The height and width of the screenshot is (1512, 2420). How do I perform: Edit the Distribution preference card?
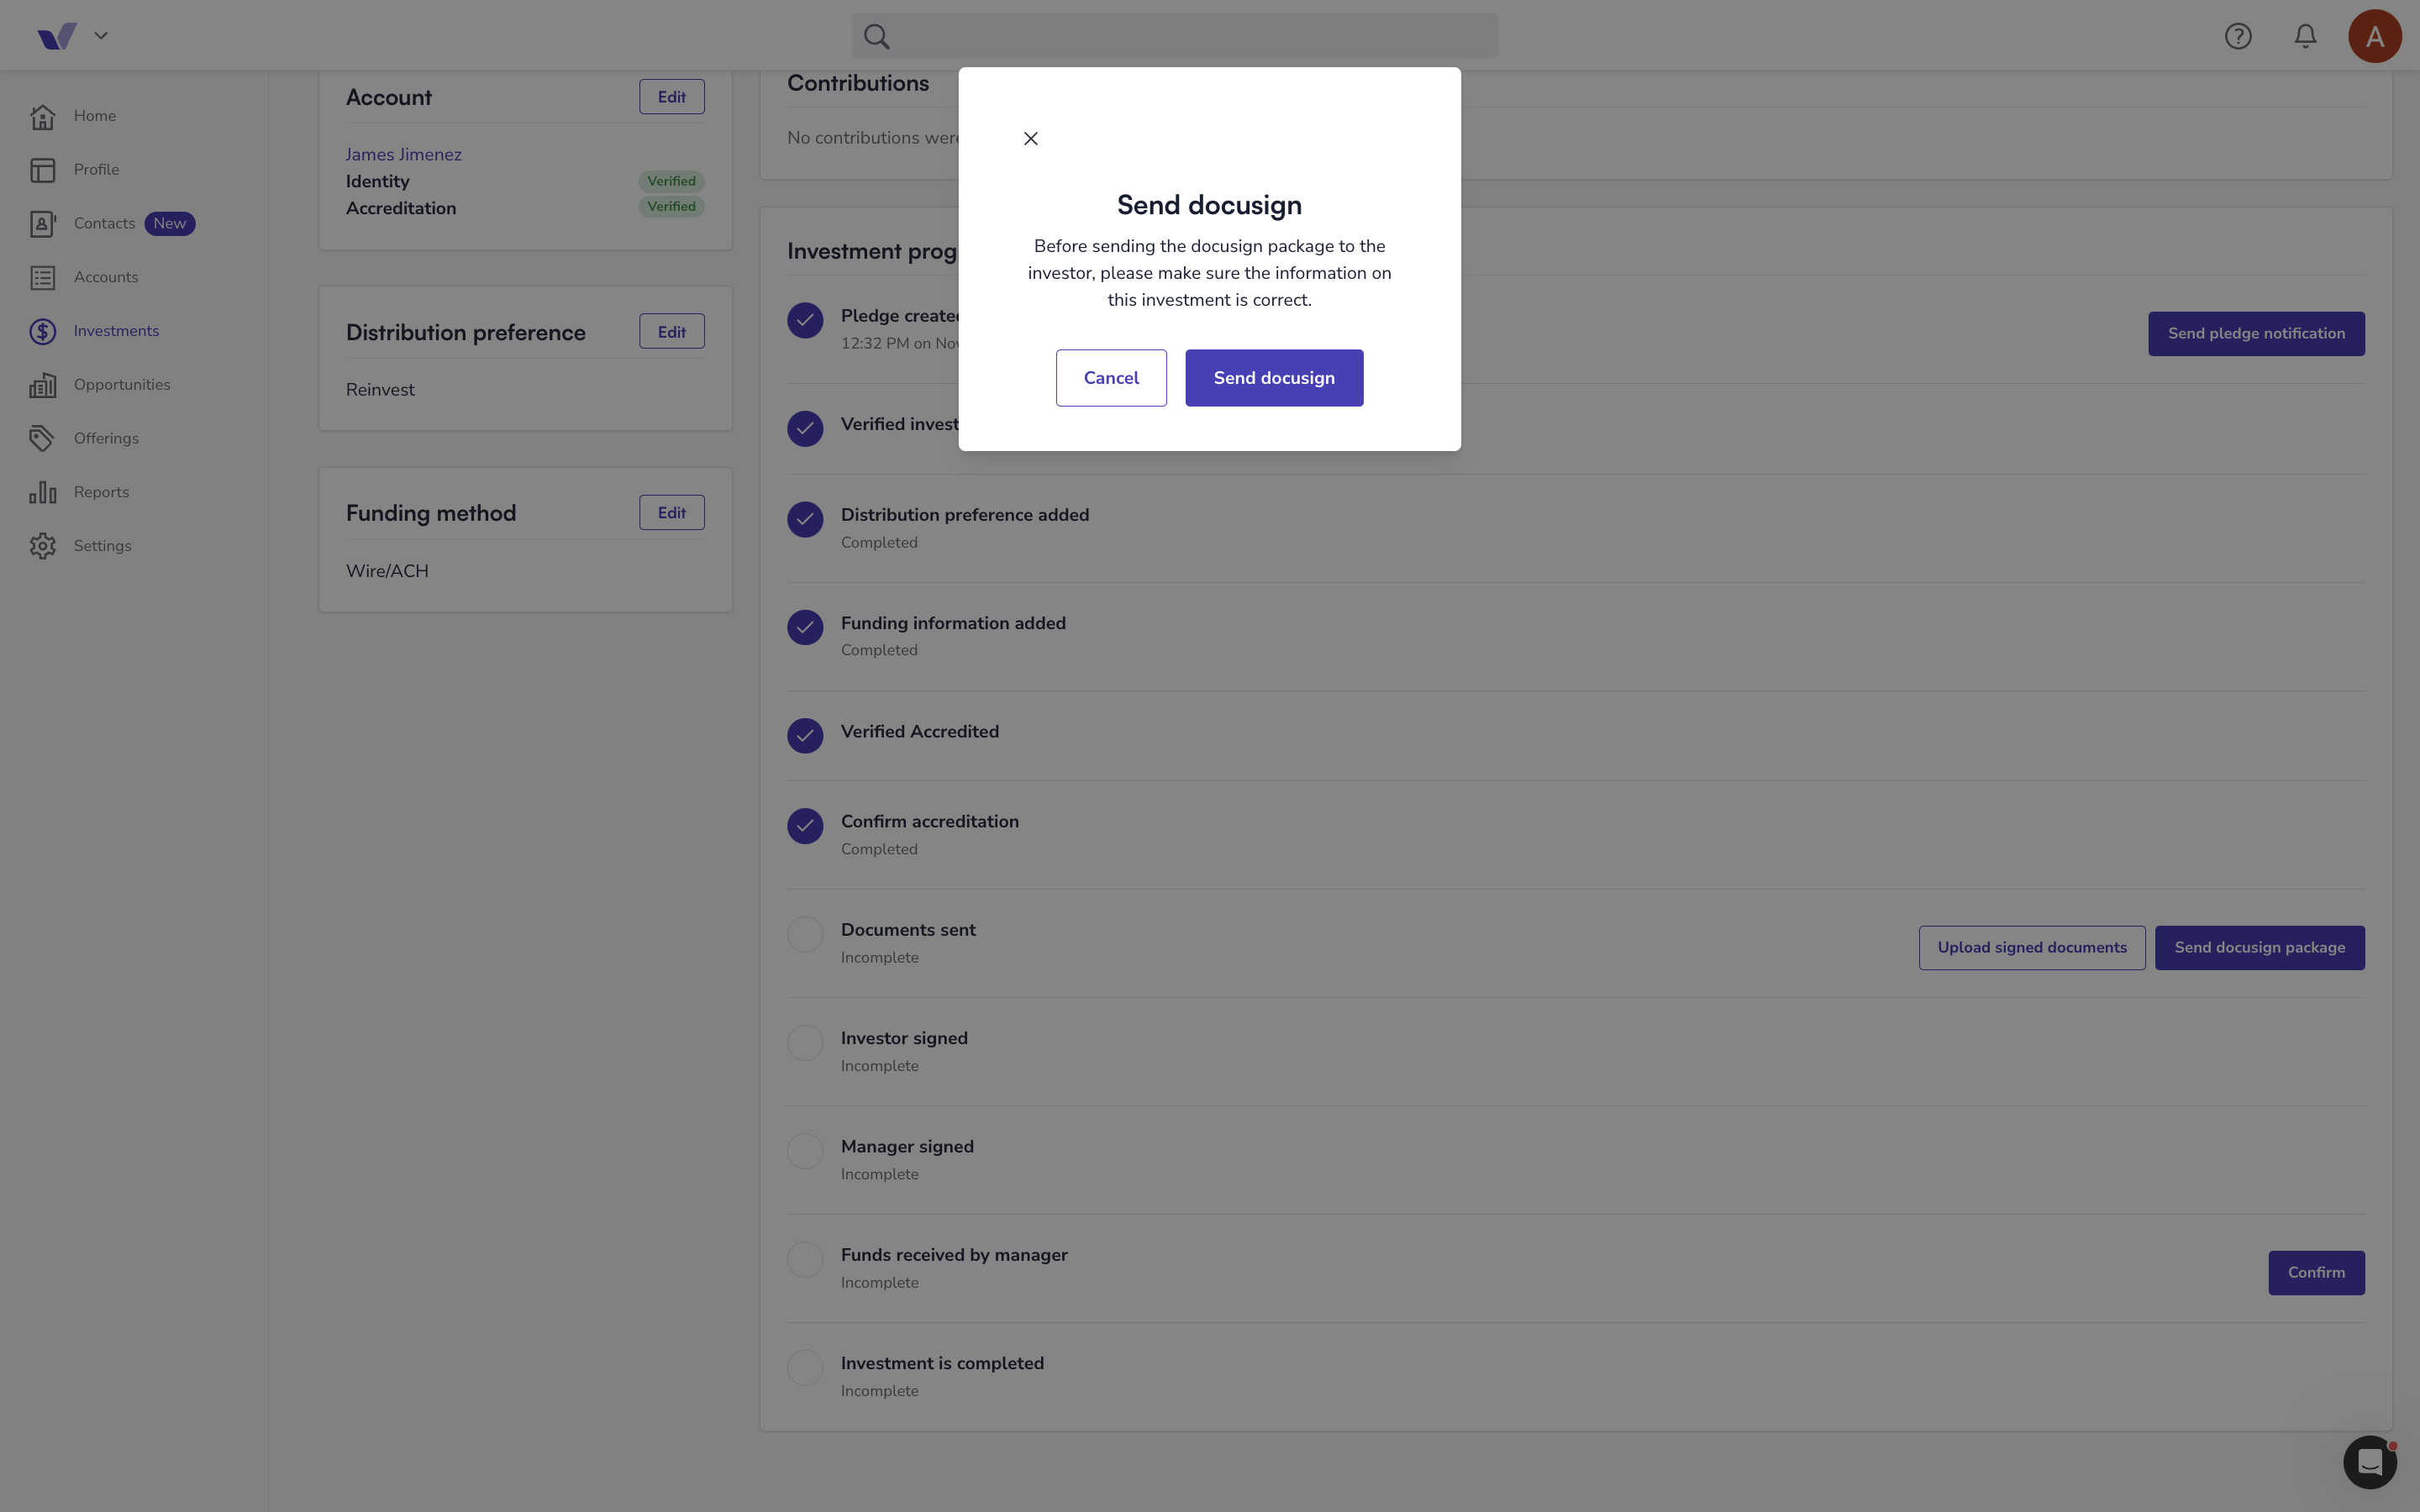672,332
